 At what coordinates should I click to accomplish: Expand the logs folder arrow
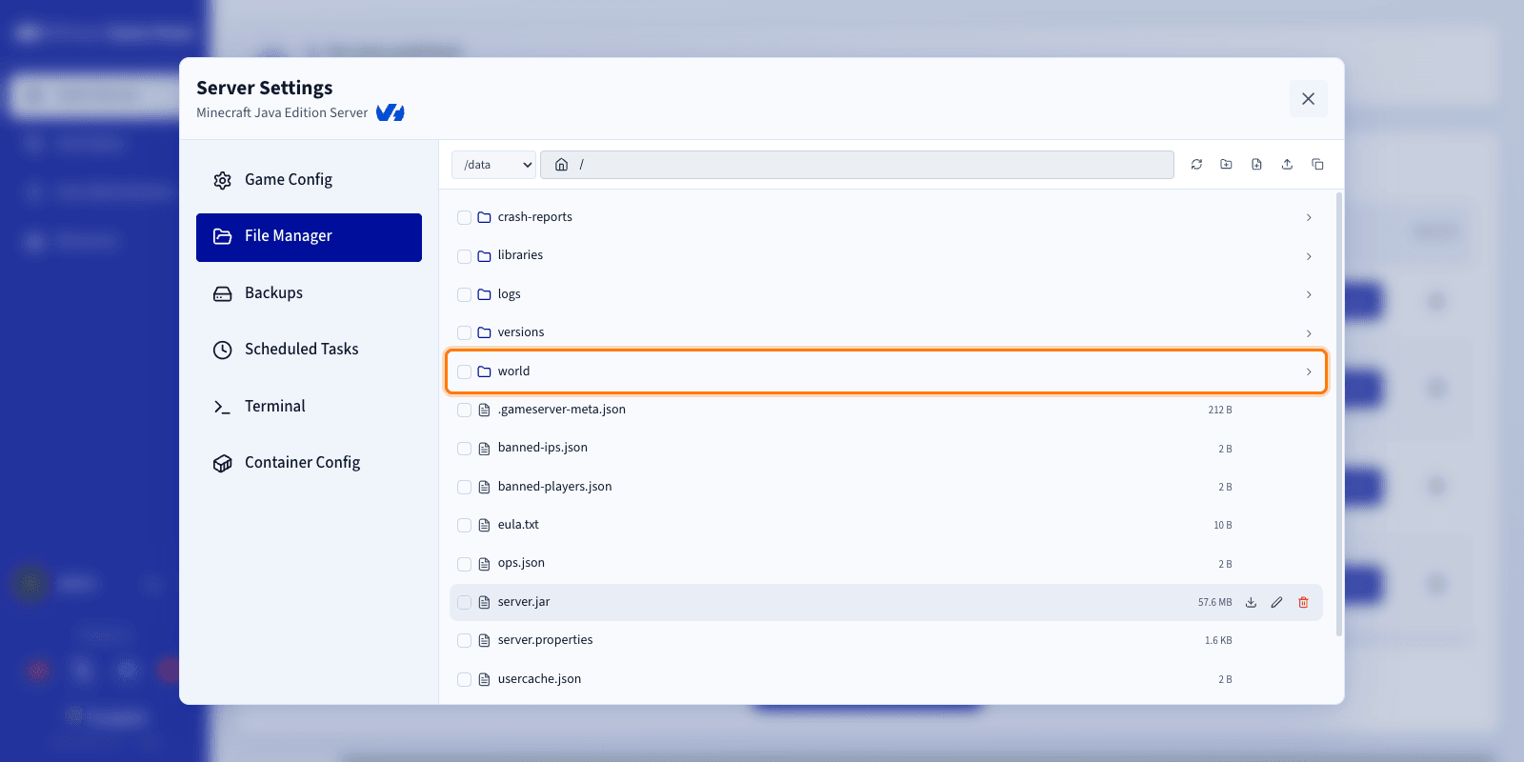(x=1309, y=294)
